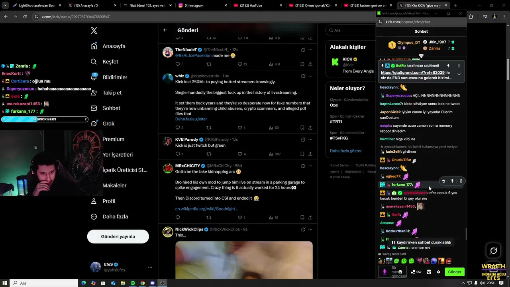The width and height of the screenshot is (510, 287).
Task: Click reply icon on furkann_177 message
Action: pyautogui.click(x=443, y=181)
